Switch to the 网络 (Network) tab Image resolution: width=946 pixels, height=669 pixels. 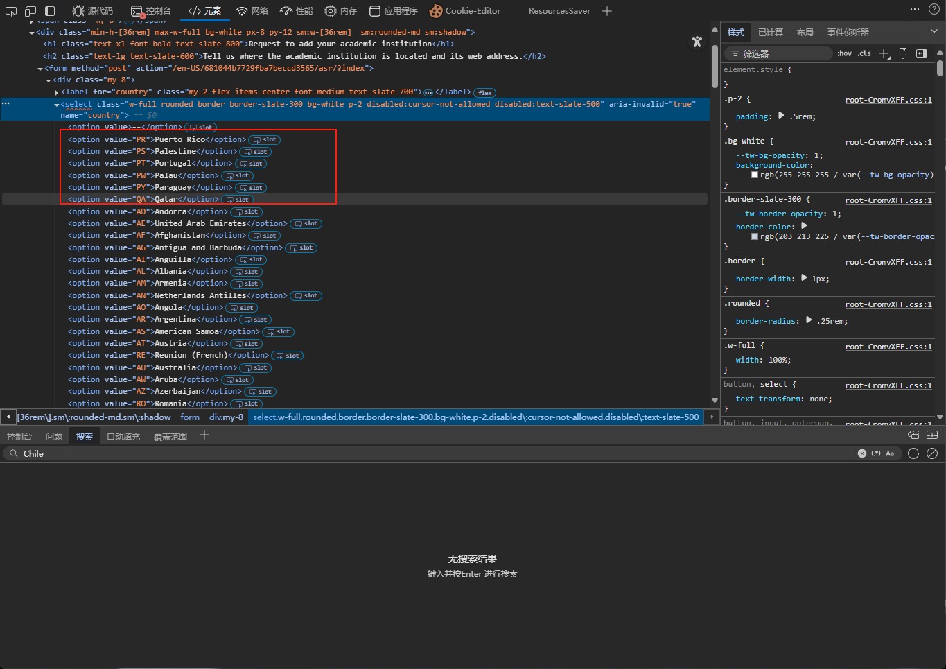[x=252, y=11]
